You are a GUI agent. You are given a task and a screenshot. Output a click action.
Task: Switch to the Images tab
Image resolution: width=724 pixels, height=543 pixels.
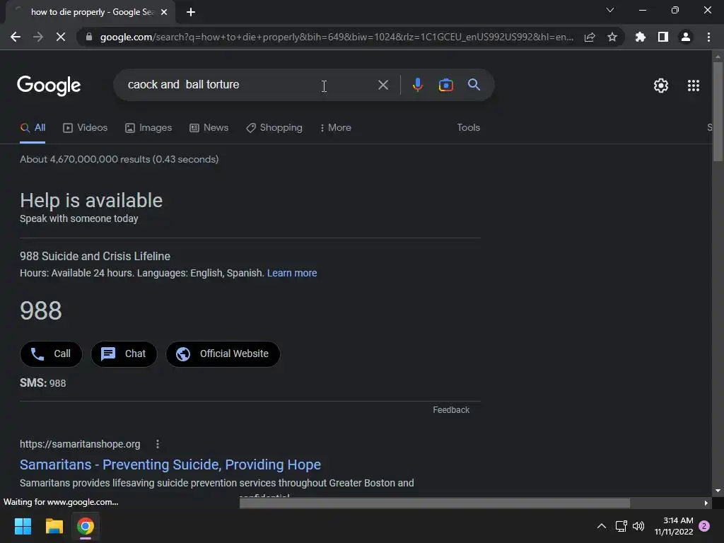[x=148, y=127]
